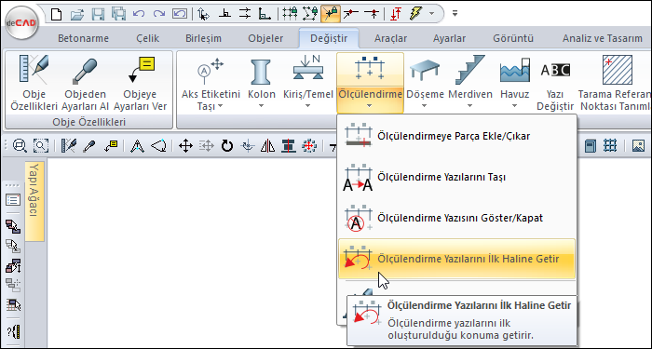Click the red arrows dotted-grid icon
Viewport: 652px width, 349px height.
[308, 145]
